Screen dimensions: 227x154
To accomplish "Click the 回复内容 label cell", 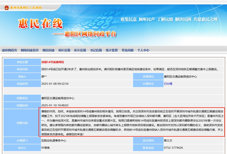I will coord(22,123).
